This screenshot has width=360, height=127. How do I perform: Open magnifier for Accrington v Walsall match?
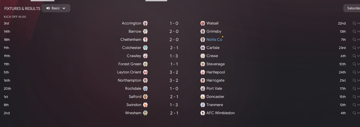pos(354,23)
